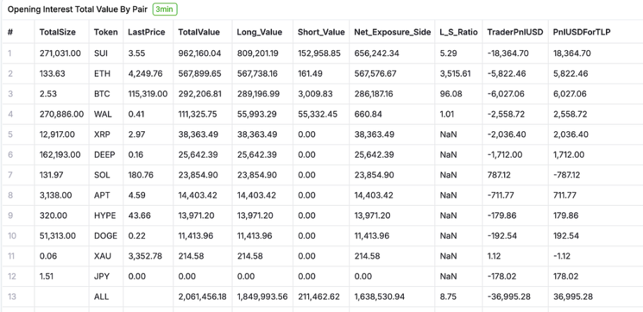This screenshot has height=312, width=643.
Task: Click the ETH token cell
Action: [x=101, y=73]
